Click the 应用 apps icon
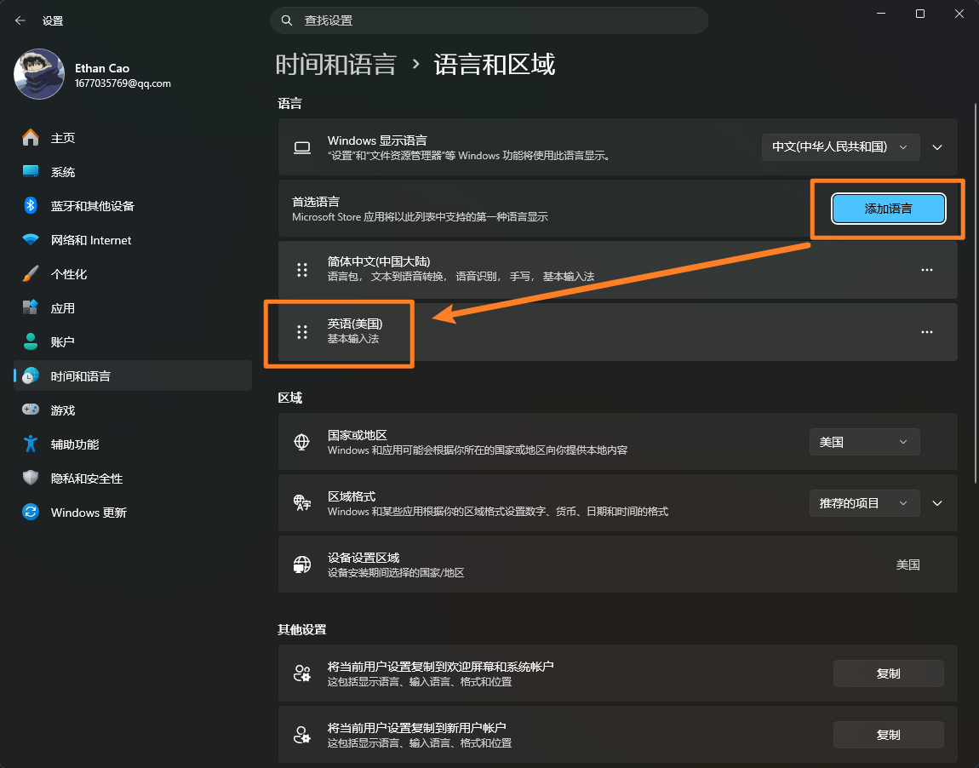This screenshot has width=979, height=768. pos(31,308)
